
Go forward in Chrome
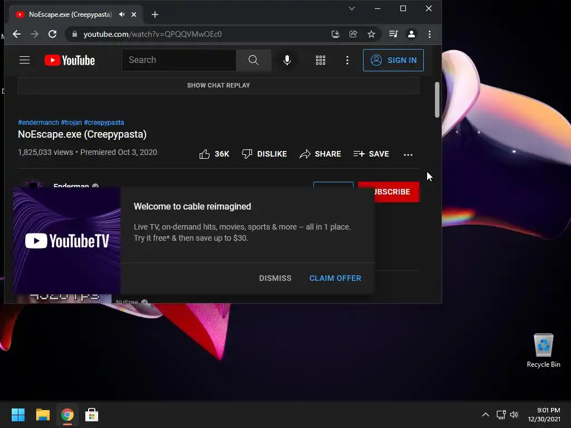[x=35, y=34]
